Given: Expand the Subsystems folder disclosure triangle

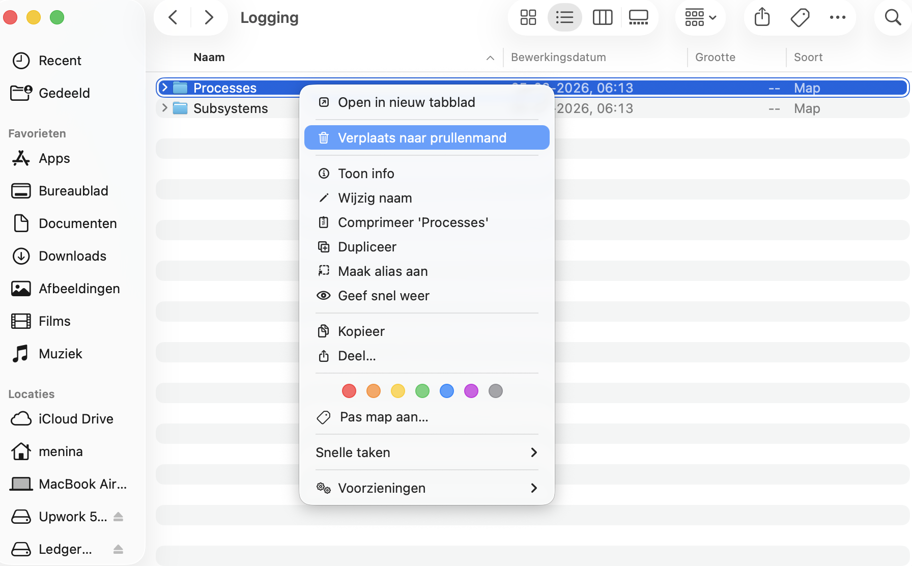Looking at the screenshot, I should (164, 108).
